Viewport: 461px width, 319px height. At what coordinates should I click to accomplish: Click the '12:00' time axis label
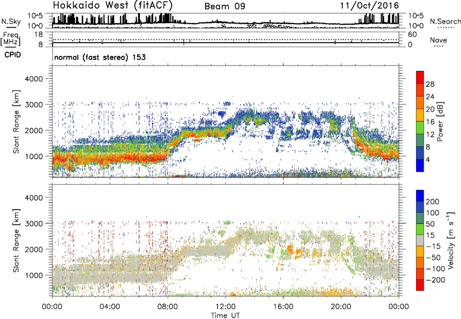[225, 307]
